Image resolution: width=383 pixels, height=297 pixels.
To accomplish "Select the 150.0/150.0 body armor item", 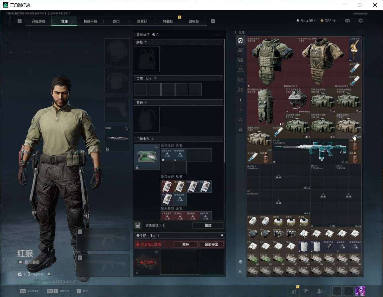I will [x=272, y=62].
